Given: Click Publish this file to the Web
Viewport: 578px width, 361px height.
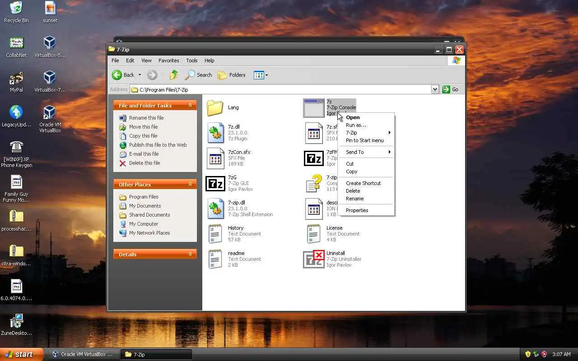Looking at the screenshot, I should 158,145.
